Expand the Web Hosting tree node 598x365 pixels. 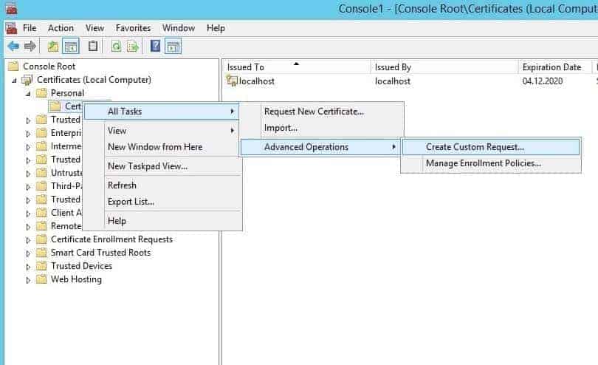pyautogui.click(x=29, y=280)
